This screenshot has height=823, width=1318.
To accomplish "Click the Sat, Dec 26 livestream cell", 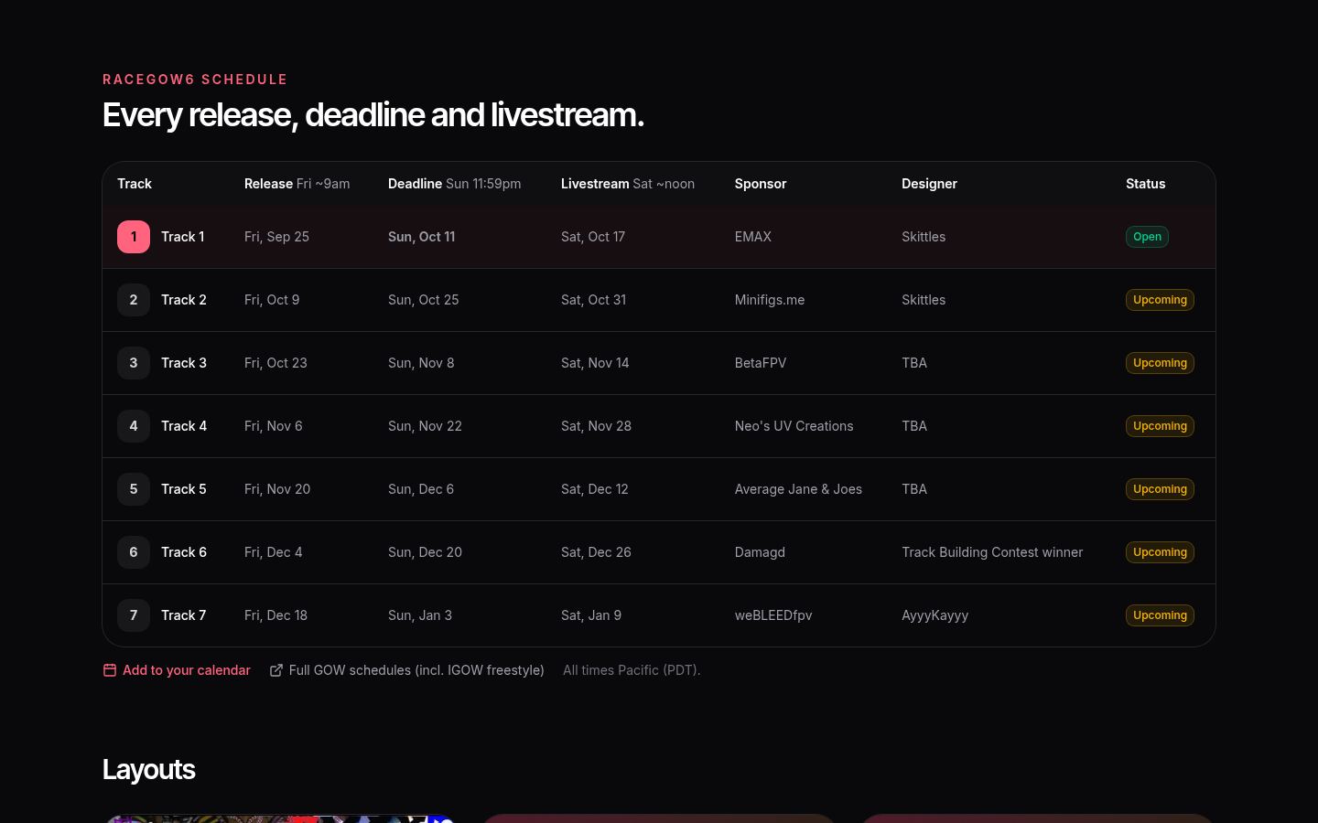I will click(x=596, y=552).
